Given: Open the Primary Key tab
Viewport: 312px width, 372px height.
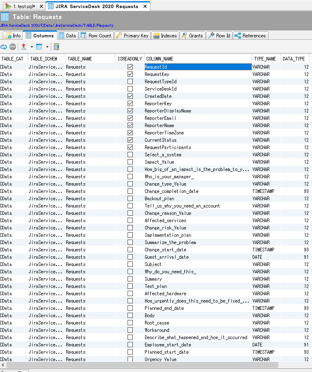Looking at the screenshot, I should [132, 36].
